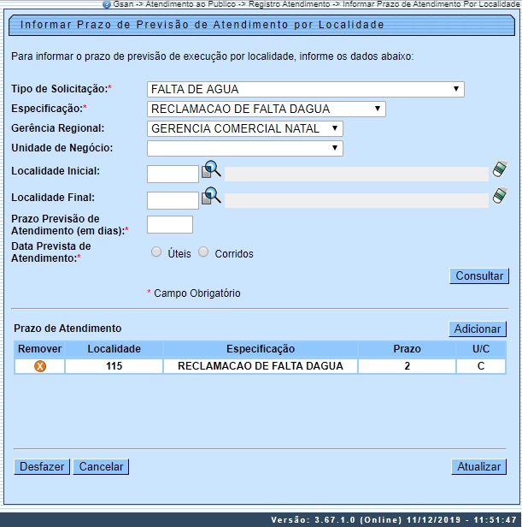Click the Atualizar button
The image size is (522, 527).
click(x=478, y=467)
